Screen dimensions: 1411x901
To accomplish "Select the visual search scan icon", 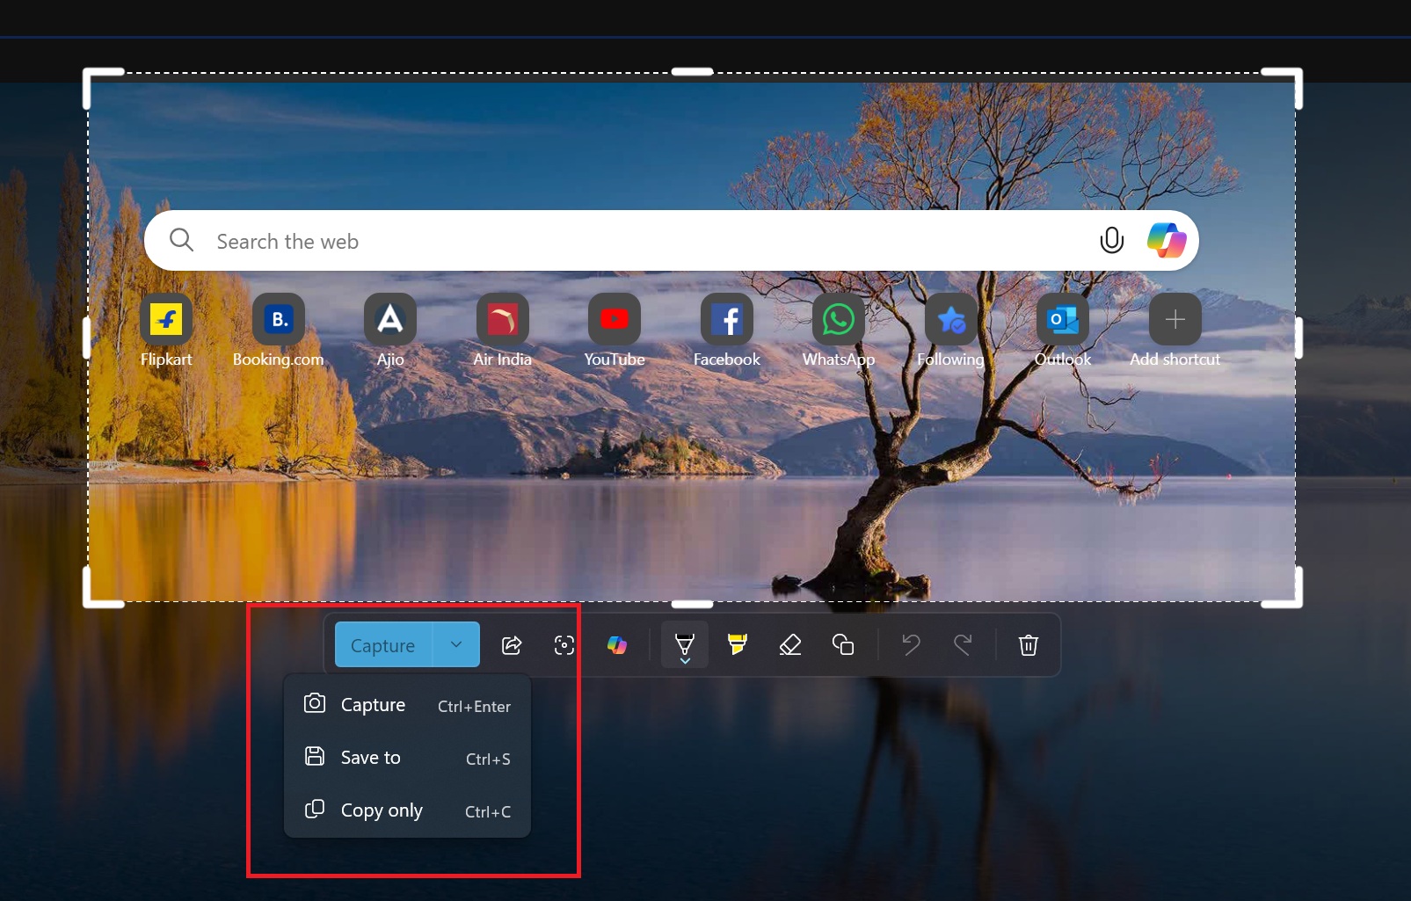I will click(x=564, y=645).
